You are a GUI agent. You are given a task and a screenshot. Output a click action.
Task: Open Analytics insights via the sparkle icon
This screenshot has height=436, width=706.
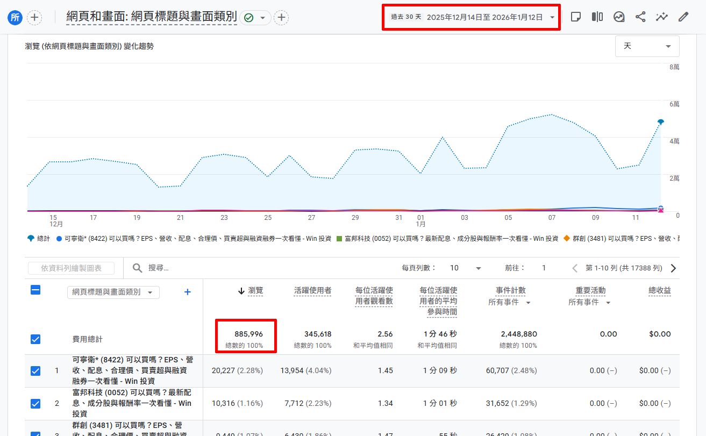[x=662, y=16]
